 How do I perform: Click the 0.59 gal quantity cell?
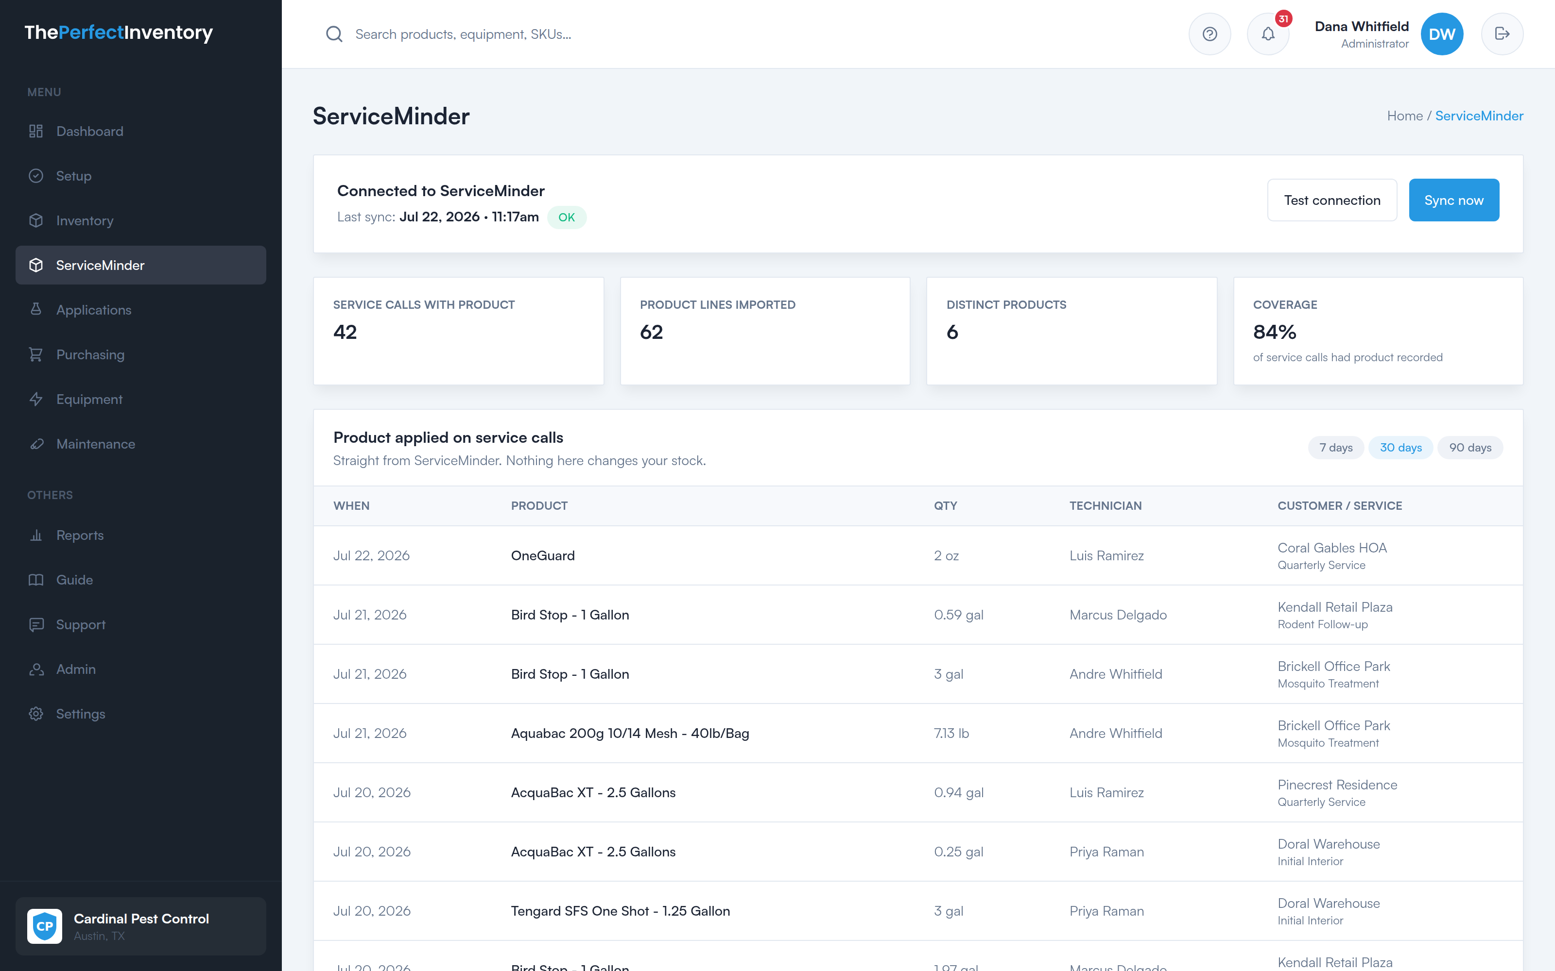click(959, 615)
